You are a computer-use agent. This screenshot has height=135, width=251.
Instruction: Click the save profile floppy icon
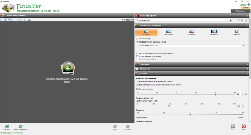click(x=242, y=20)
